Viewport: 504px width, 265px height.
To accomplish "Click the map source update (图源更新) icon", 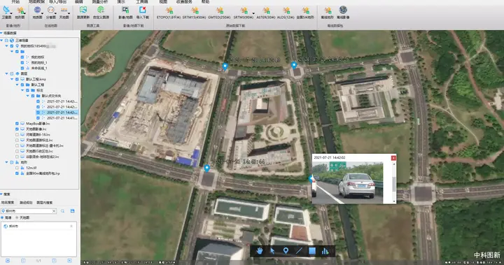I will (83, 10).
